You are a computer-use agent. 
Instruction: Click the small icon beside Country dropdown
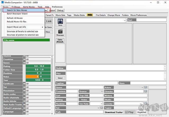(145, 104)
